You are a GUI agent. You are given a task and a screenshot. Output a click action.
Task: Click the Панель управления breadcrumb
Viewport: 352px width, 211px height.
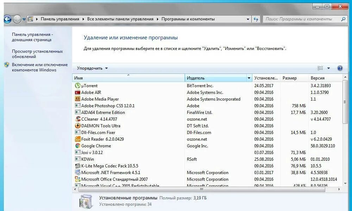(60, 19)
